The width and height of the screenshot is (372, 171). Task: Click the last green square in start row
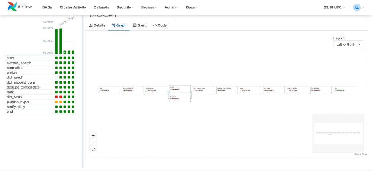(x=73, y=58)
